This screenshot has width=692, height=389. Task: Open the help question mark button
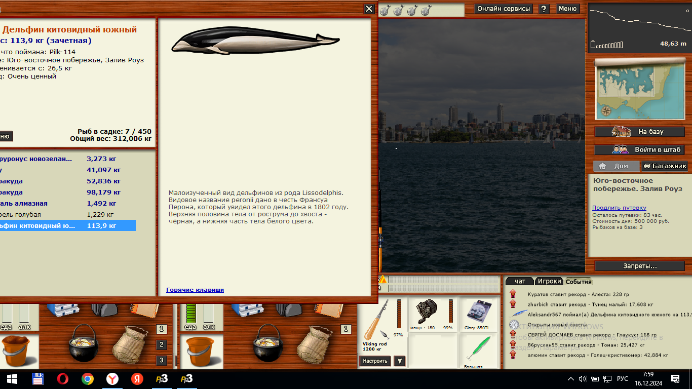pos(544,9)
